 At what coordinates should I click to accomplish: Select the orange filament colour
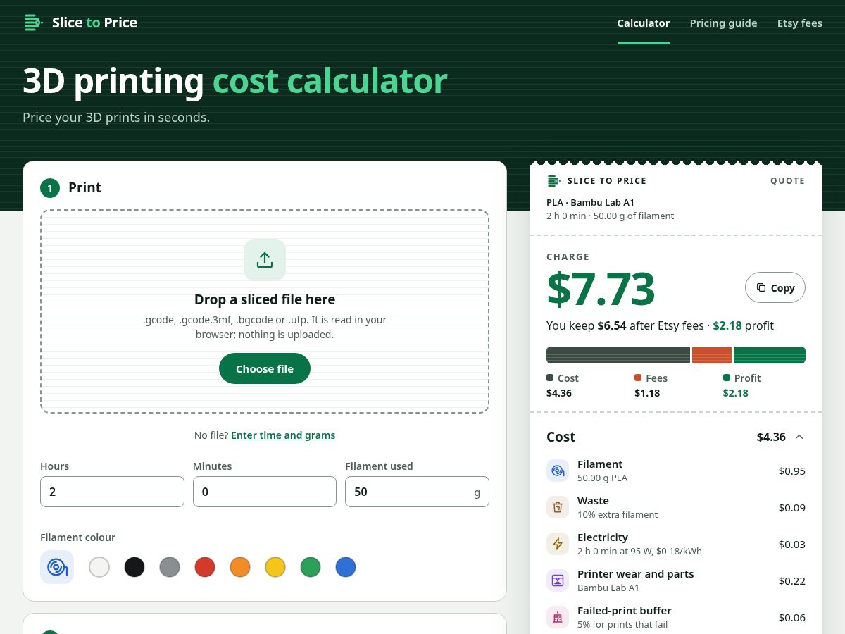pyautogui.click(x=240, y=567)
